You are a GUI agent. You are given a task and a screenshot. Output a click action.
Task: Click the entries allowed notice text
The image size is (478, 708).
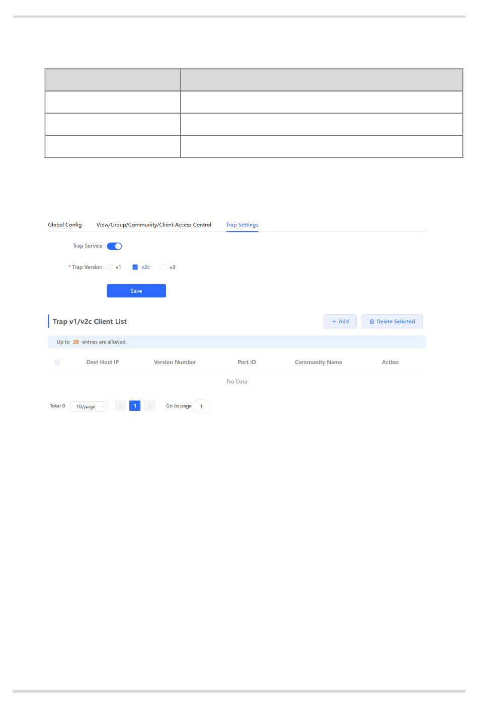(x=92, y=342)
